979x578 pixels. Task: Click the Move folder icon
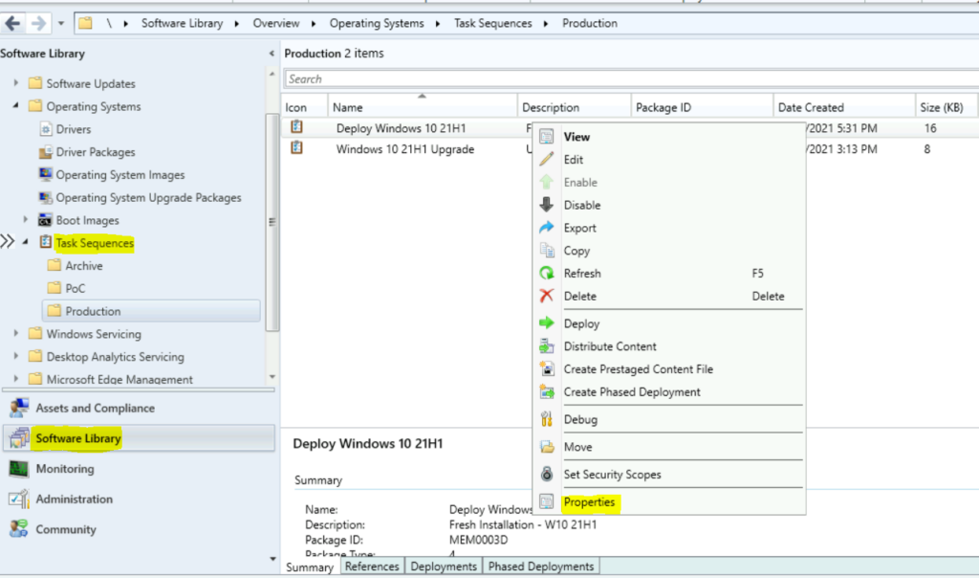(546, 447)
